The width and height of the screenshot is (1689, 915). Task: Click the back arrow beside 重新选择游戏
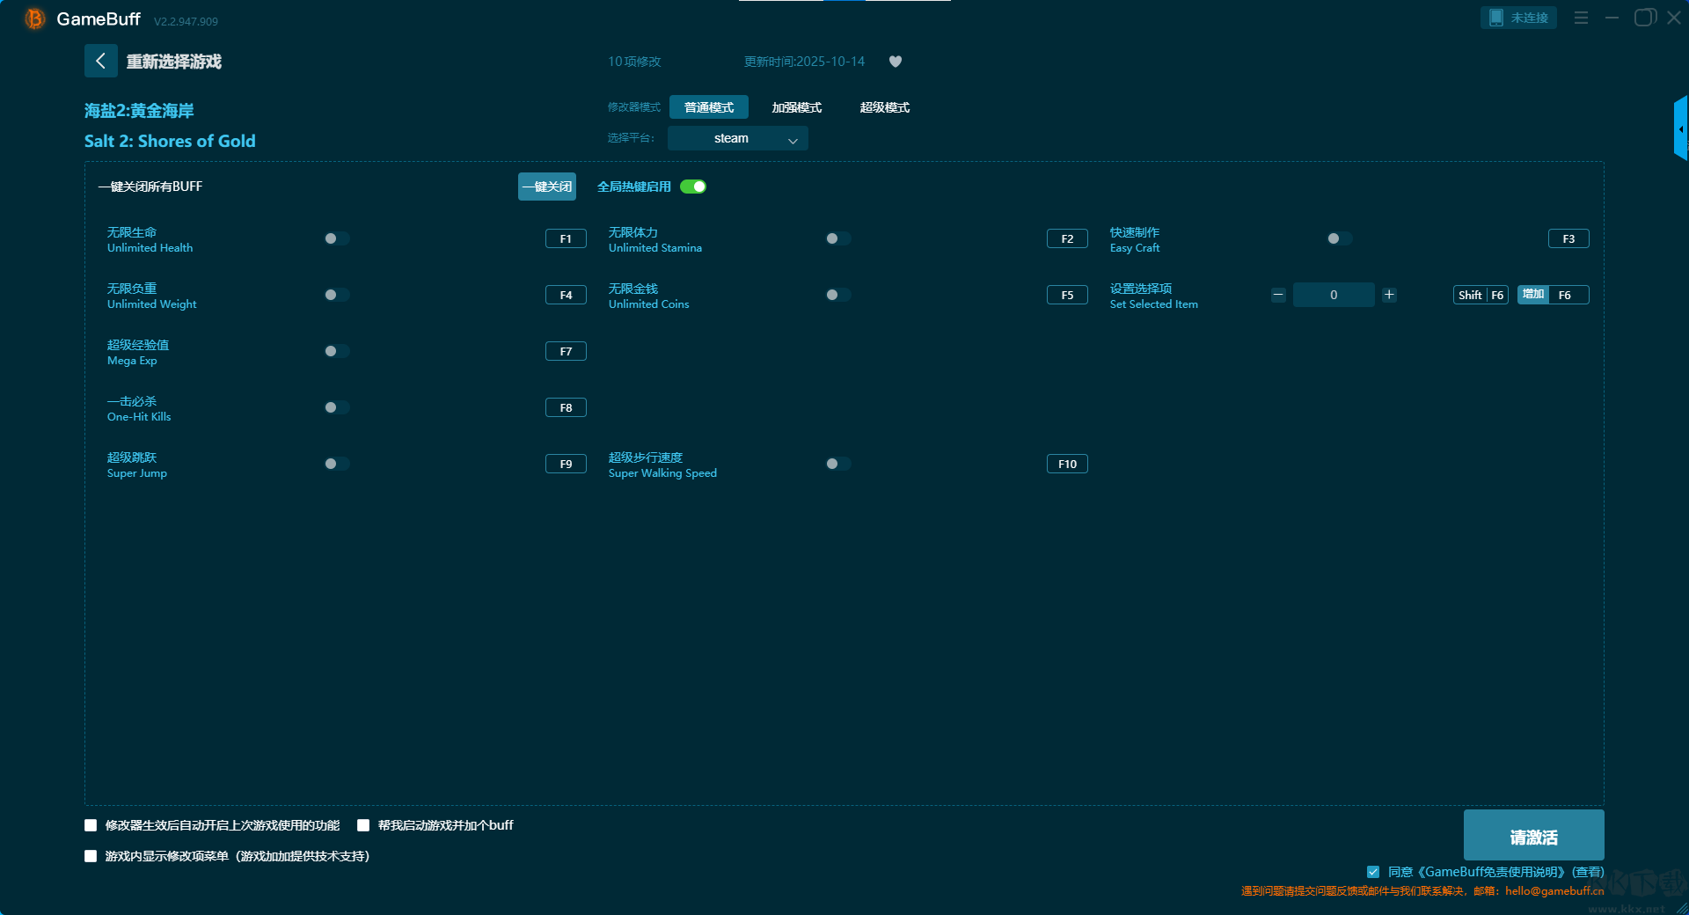point(100,61)
